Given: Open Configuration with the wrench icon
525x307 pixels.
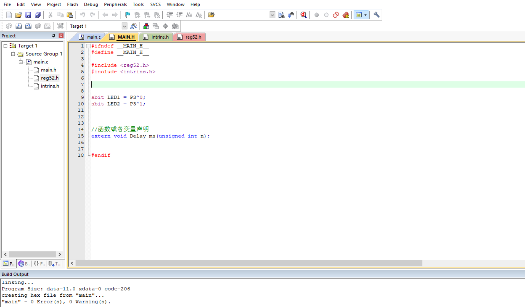Looking at the screenshot, I should 376,15.
